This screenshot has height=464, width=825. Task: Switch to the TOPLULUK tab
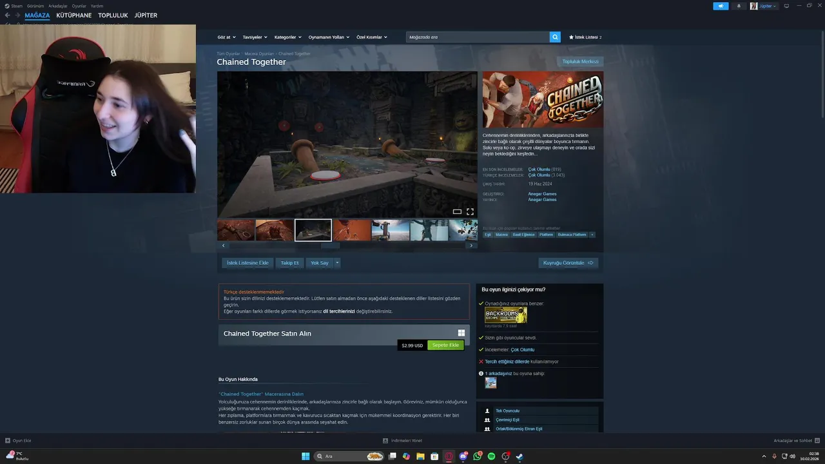113,15
